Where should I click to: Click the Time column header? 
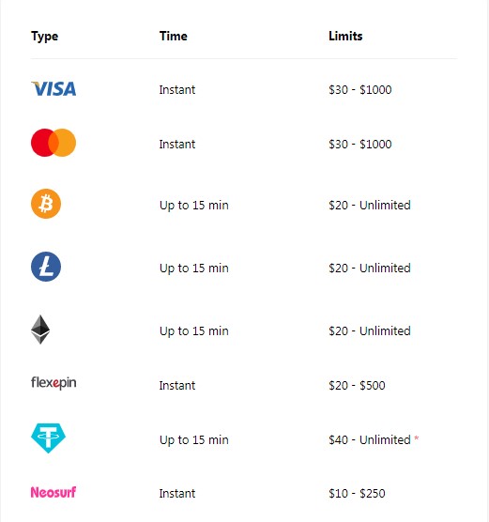pos(174,36)
